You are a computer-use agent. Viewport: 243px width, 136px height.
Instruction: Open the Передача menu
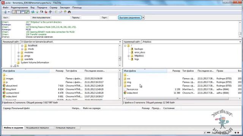(42, 8)
